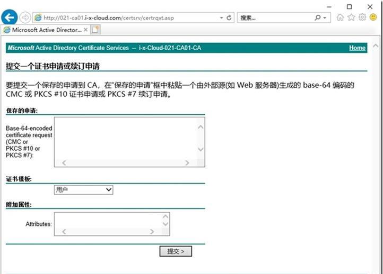
Task: Open a new blank tab
Action: click(95, 30)
